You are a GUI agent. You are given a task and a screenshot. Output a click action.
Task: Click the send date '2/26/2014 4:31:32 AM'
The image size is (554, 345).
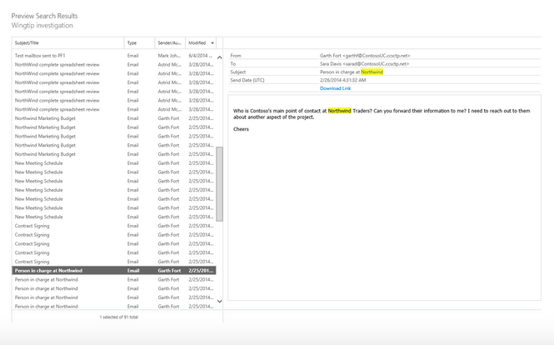click(x=342, y=80)
